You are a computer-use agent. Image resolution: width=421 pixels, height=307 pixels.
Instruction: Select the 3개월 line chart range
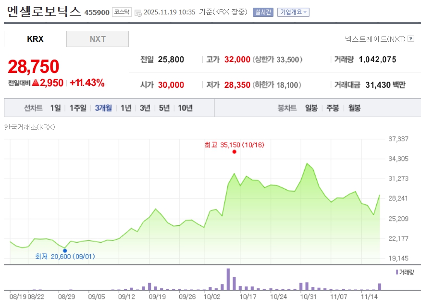(103, 108)
